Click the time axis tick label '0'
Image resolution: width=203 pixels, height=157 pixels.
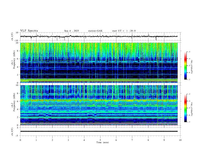pos(20,140)
